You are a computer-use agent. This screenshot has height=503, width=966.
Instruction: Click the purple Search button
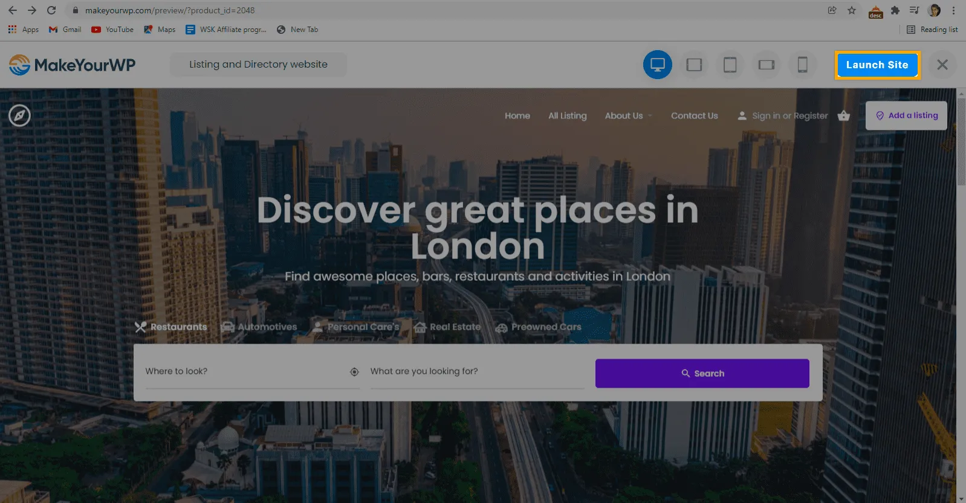tap(702, 373)
